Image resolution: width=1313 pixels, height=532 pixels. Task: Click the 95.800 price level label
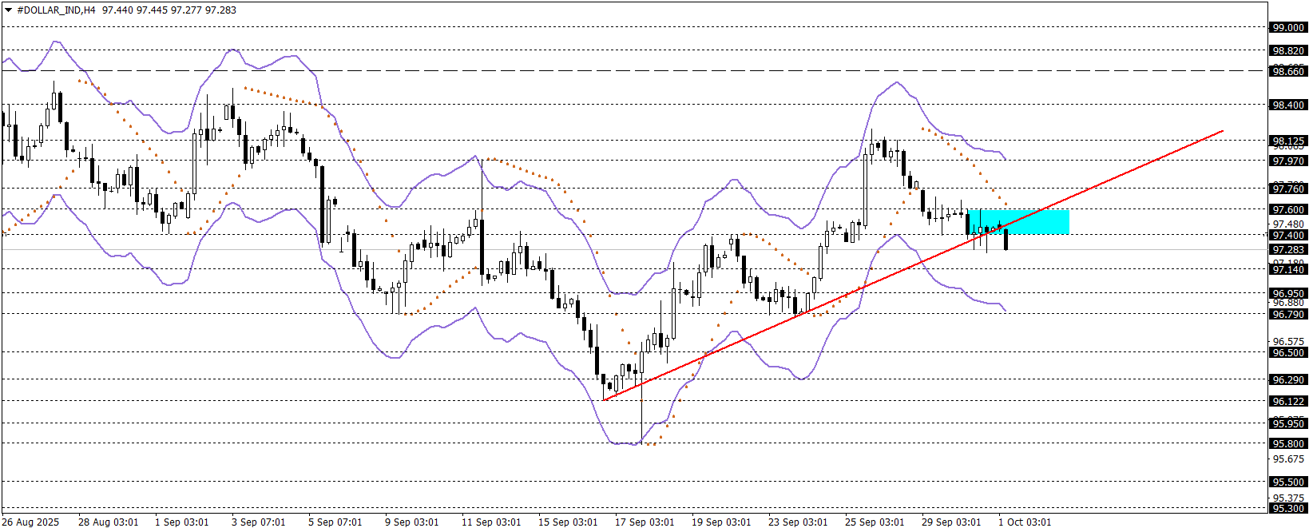1287,443
